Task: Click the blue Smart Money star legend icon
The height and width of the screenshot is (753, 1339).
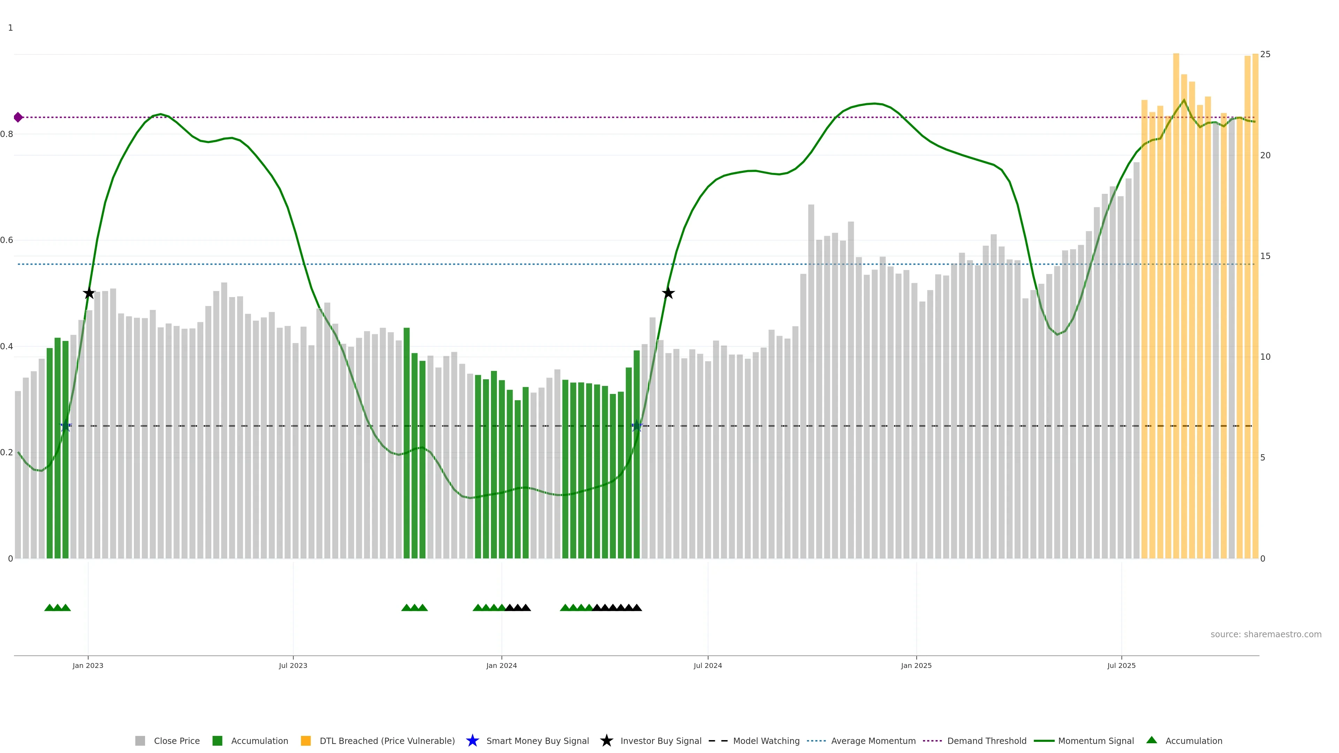Action: (472, 741)
